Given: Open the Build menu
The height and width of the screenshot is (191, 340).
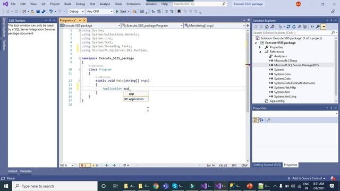Looking at the screenshot, I should pyautogui.click(x=67, y=4).
